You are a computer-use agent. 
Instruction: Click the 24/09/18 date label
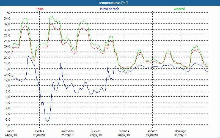tap(11, 135)
